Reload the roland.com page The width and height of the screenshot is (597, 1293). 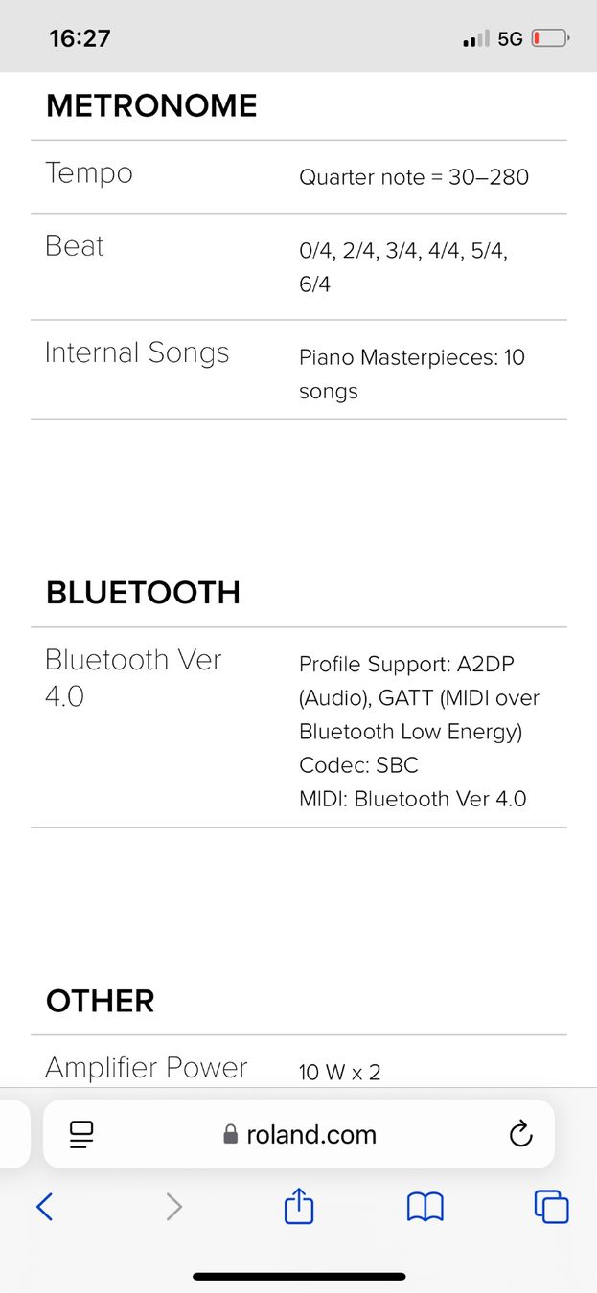(520, 1135)
